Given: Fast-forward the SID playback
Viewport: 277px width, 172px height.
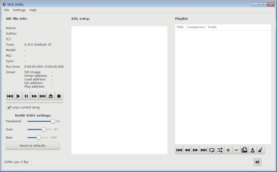Looking at the screenshot, I should tap(34, 96).
